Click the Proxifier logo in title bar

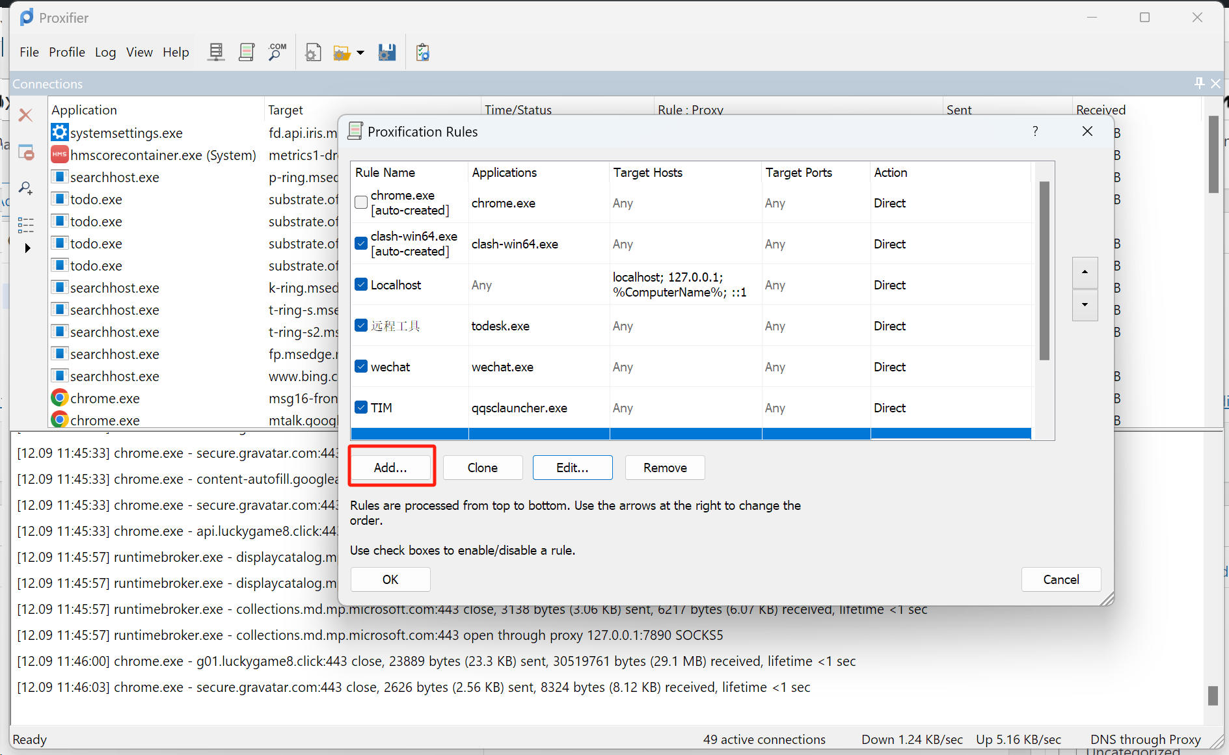(27, 18)
